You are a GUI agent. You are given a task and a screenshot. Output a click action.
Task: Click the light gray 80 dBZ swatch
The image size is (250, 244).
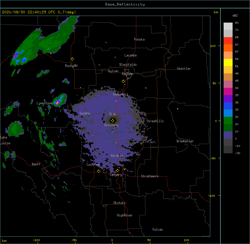point(228,26)
